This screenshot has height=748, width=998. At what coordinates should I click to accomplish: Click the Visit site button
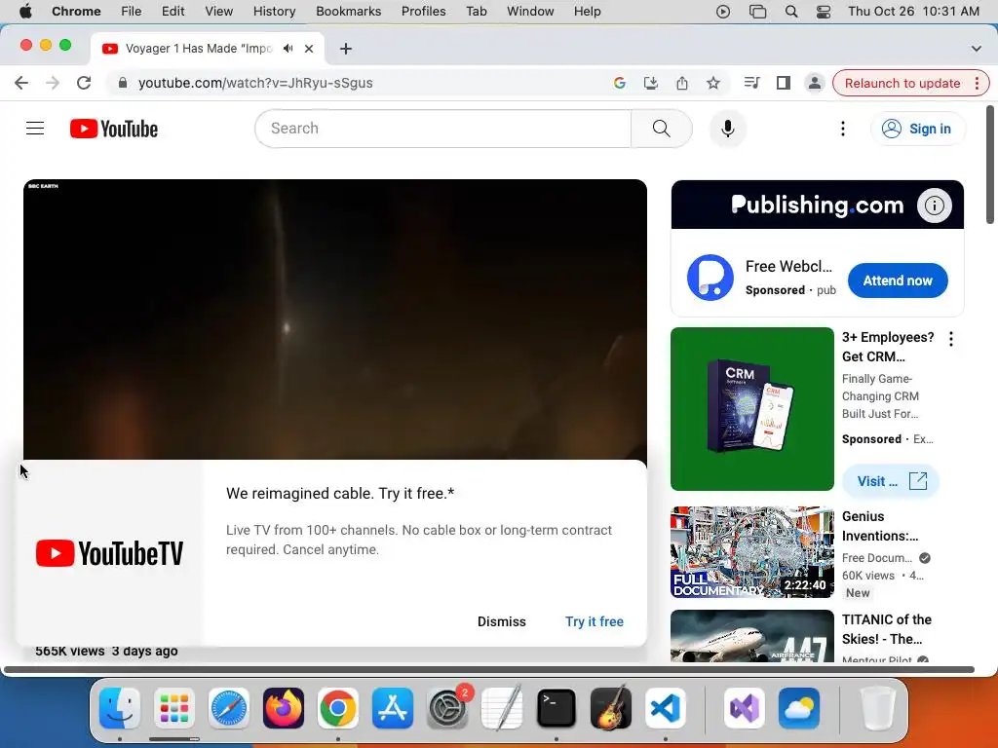pos(891,481)
